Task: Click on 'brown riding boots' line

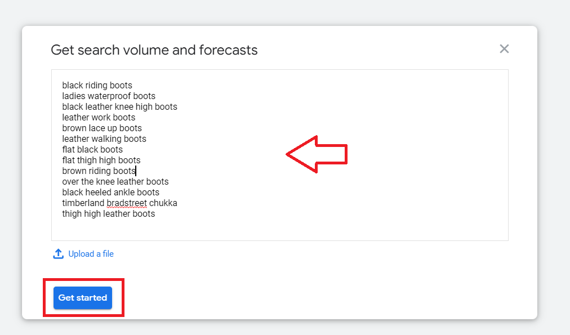Action: 99,171
